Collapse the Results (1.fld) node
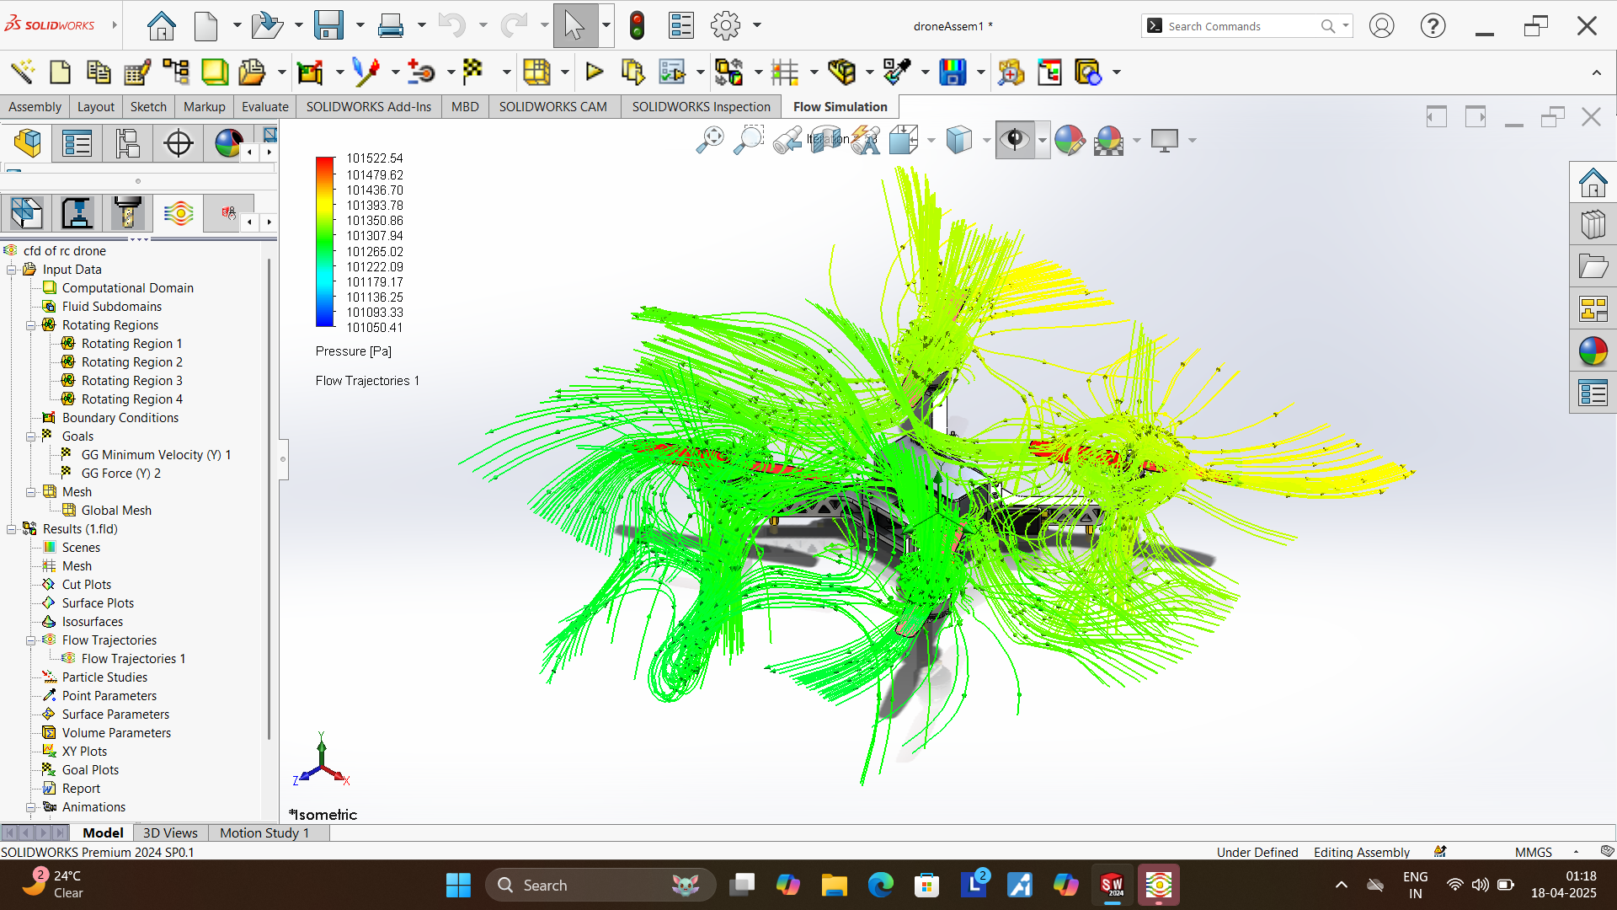Image resolution: width=1617 pixels, height=910 pixels. coord(12,529)
